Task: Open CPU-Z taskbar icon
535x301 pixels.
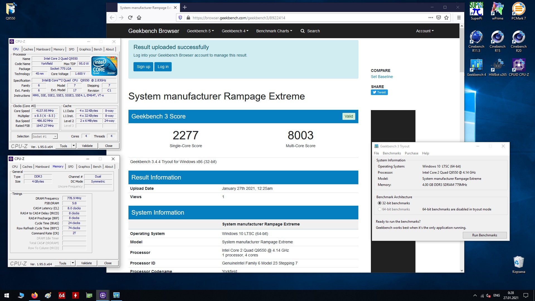Action: click(103, 295)
